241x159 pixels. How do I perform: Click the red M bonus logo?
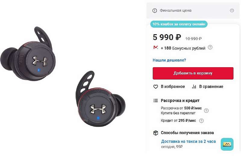155,47
